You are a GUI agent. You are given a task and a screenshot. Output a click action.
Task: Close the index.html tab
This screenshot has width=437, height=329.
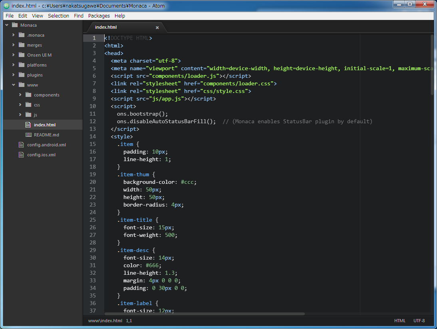[x=157, y=28]
